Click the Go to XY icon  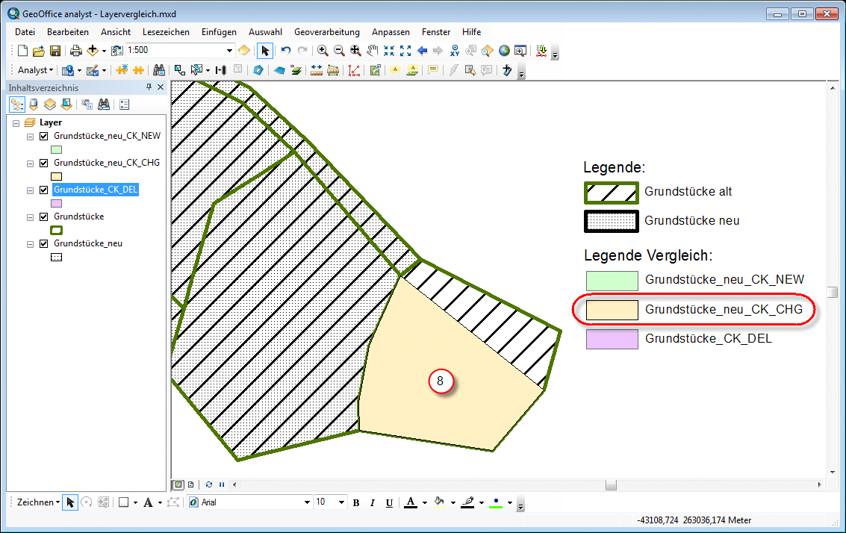click(x=455, y=51)
